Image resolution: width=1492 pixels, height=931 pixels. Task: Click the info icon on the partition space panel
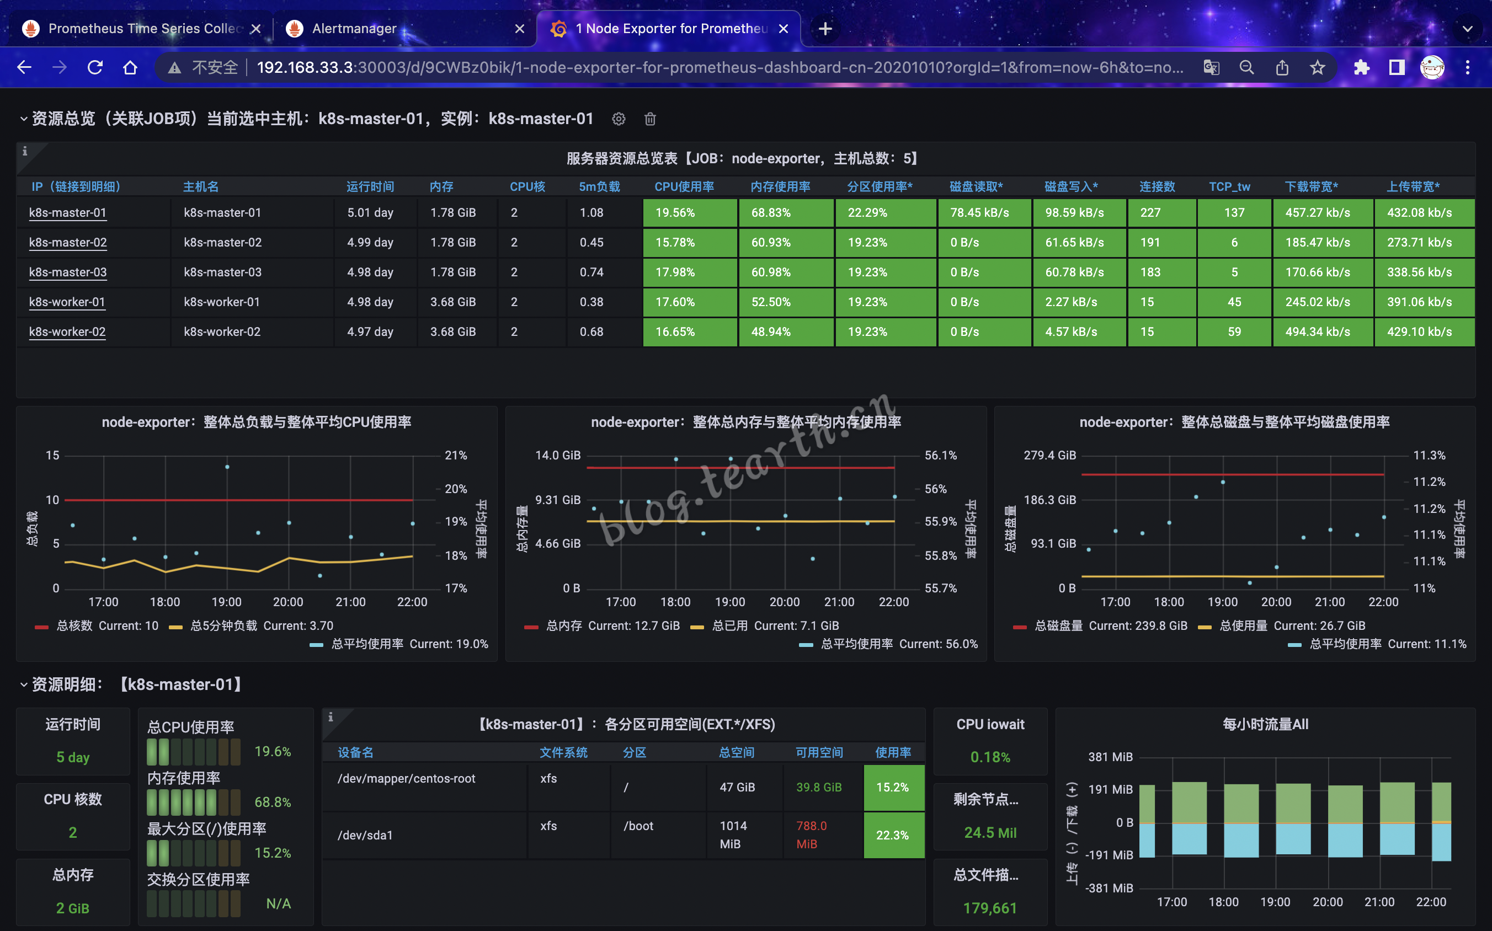pos(331,716)
